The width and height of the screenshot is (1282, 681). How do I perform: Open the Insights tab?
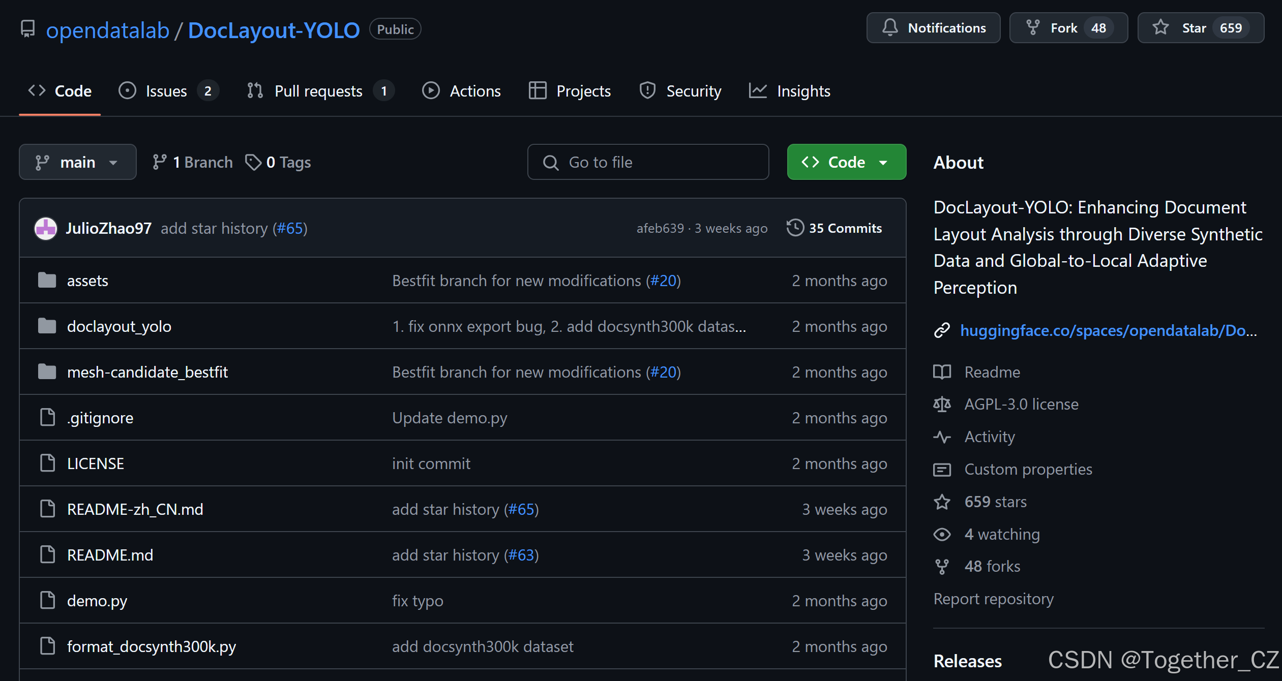[803, 90]
